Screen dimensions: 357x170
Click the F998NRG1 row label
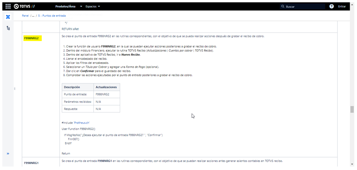pos(31,163)
